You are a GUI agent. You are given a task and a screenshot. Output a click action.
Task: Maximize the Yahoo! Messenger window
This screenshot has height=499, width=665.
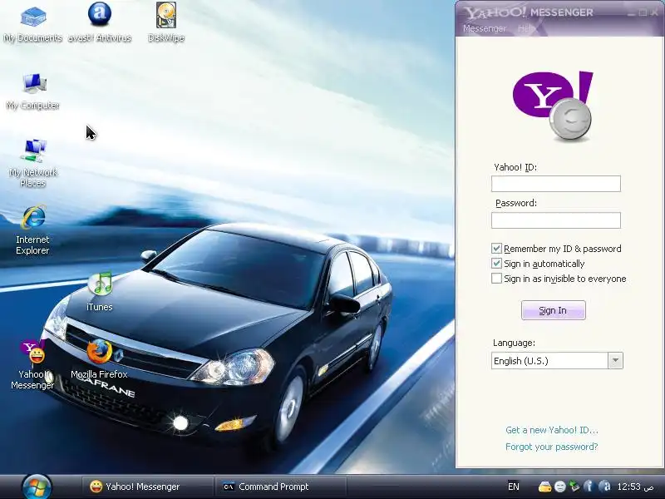pos(643,12)
